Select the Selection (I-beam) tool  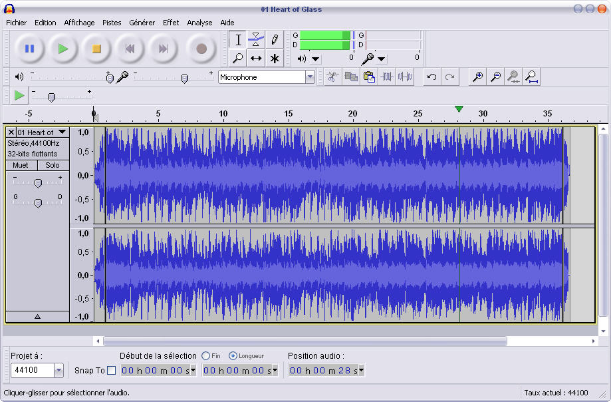pos(238,40)
